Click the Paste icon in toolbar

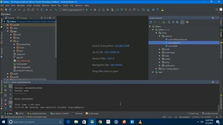click(32, 10)
